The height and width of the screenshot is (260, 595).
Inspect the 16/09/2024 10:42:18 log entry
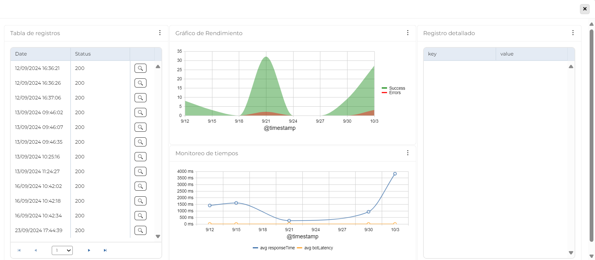[140, 201]
